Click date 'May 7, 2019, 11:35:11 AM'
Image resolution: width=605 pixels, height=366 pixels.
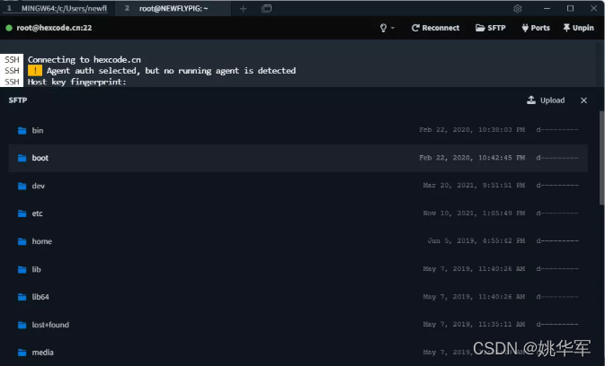(474, 325)
